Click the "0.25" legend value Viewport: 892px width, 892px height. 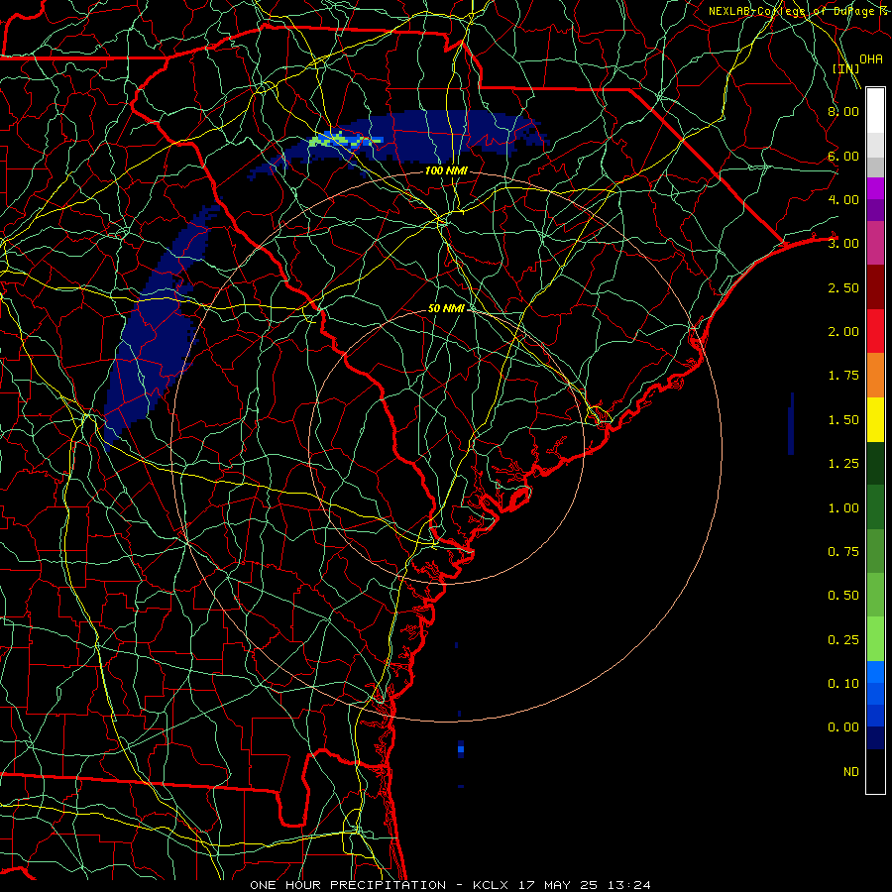843,640
